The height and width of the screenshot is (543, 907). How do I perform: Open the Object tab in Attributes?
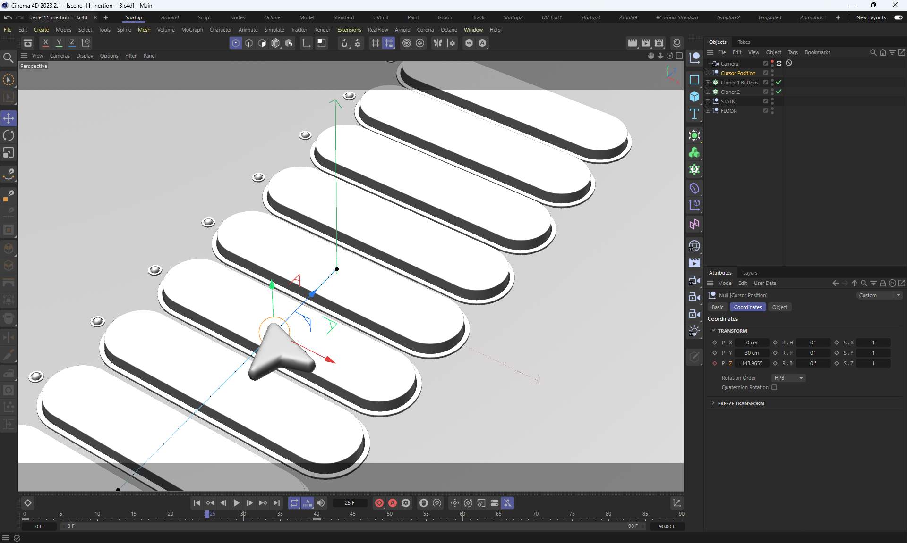pyautogui.click(x=779, y=307)
